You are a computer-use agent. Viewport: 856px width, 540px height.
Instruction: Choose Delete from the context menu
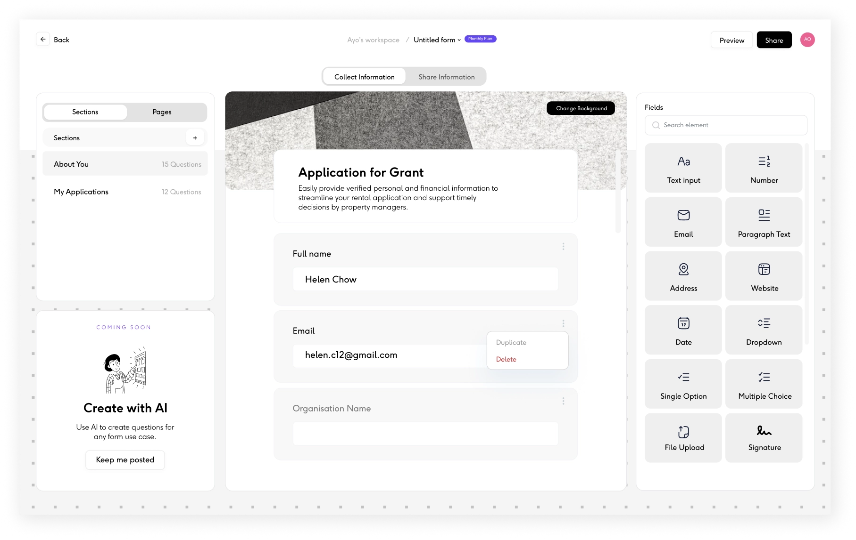pos(506,359)
